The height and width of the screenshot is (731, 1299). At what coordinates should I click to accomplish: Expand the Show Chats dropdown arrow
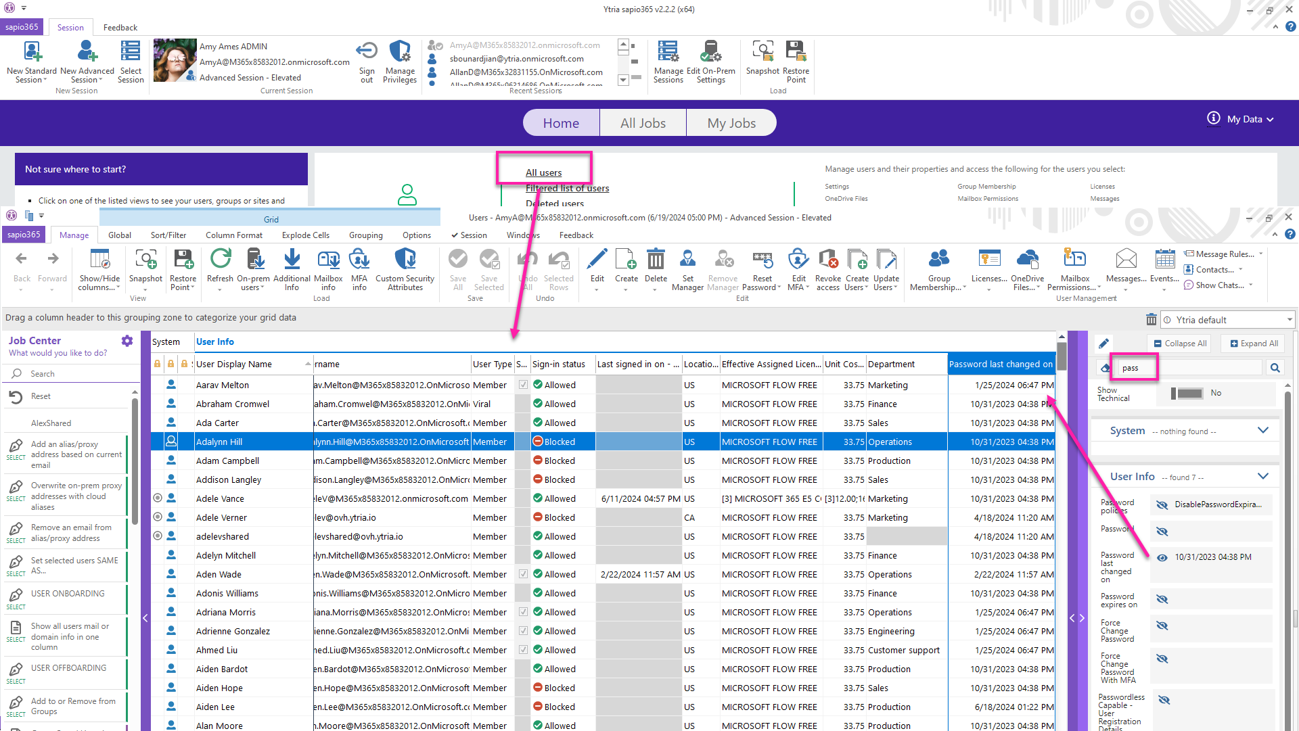[x=1250, y=285]
